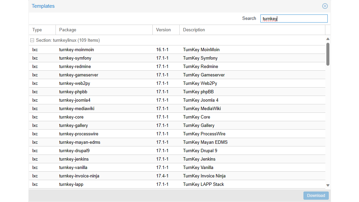Image resolution: width=359 pixels, height=202 pixels.
Task: Select the turnkey-core row
Action: (x=71, y=117)
